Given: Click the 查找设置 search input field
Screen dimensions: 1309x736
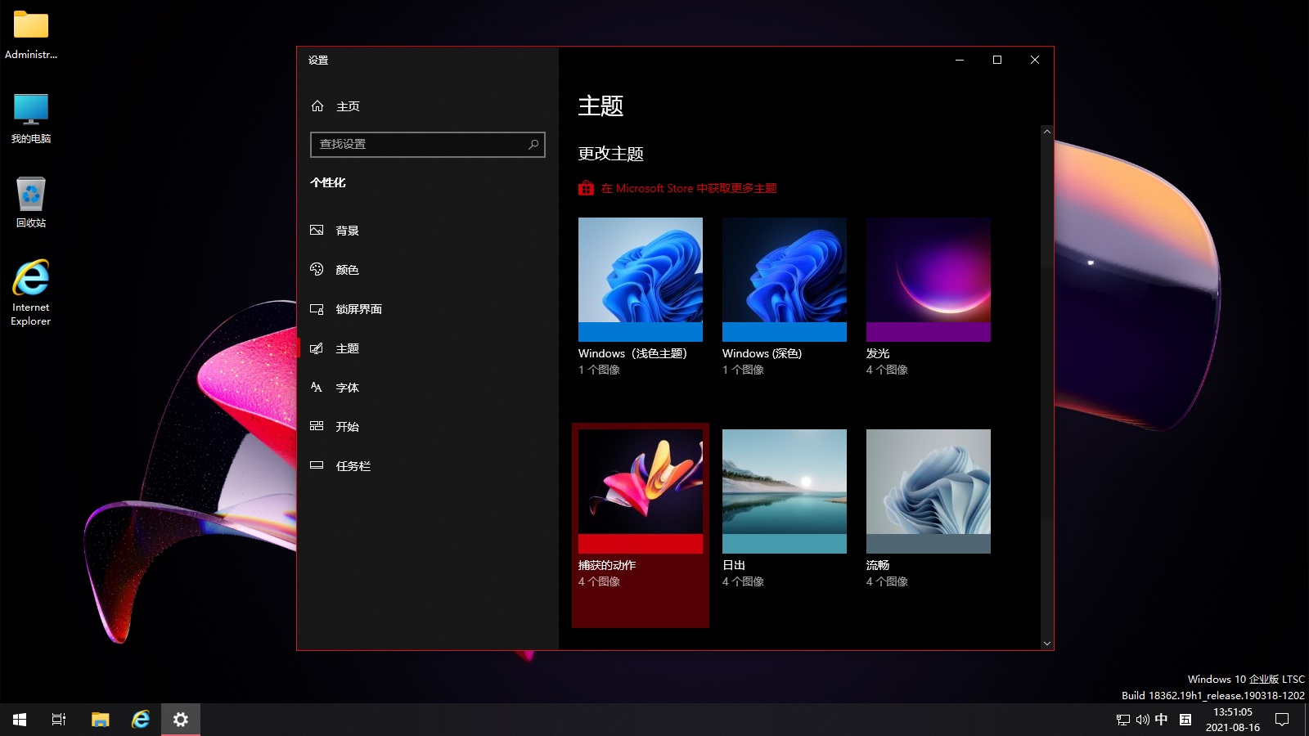Looking at the screenshot, I should coord(417,145).
